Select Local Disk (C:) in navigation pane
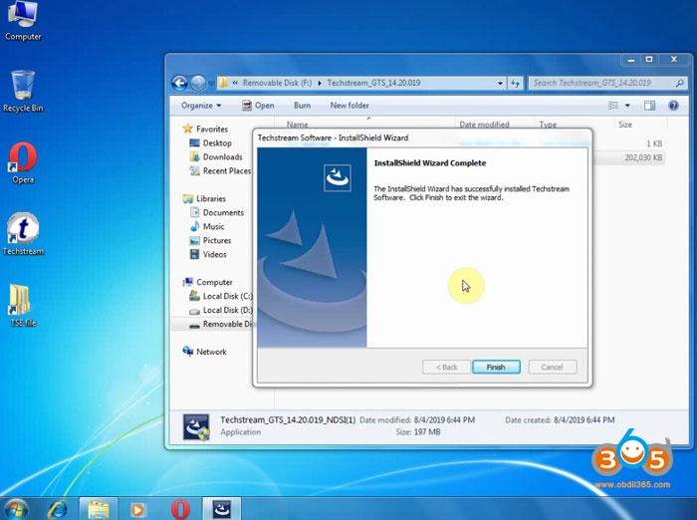The width and height of the screenshot is (697, 520). [x=220, y=296]
